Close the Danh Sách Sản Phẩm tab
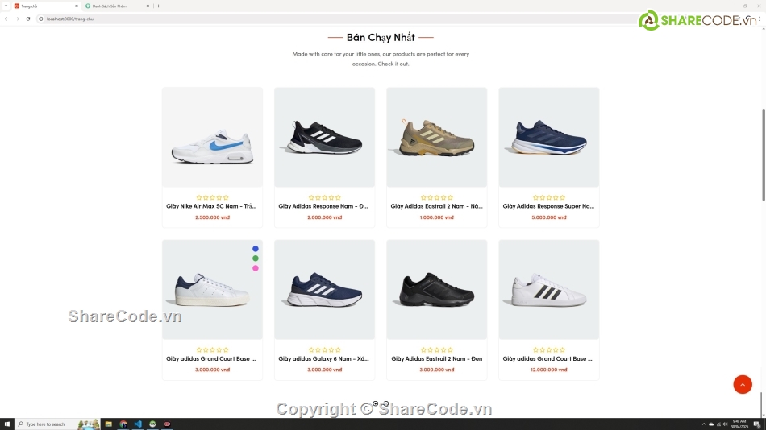 coord(148,6)
